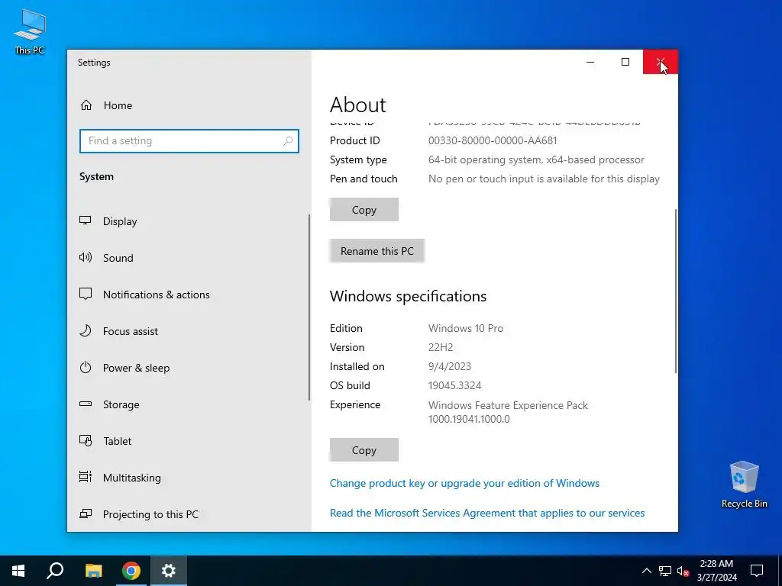Click the No pen or touch input text
The image size is (782, 586).
click(544, 179)
